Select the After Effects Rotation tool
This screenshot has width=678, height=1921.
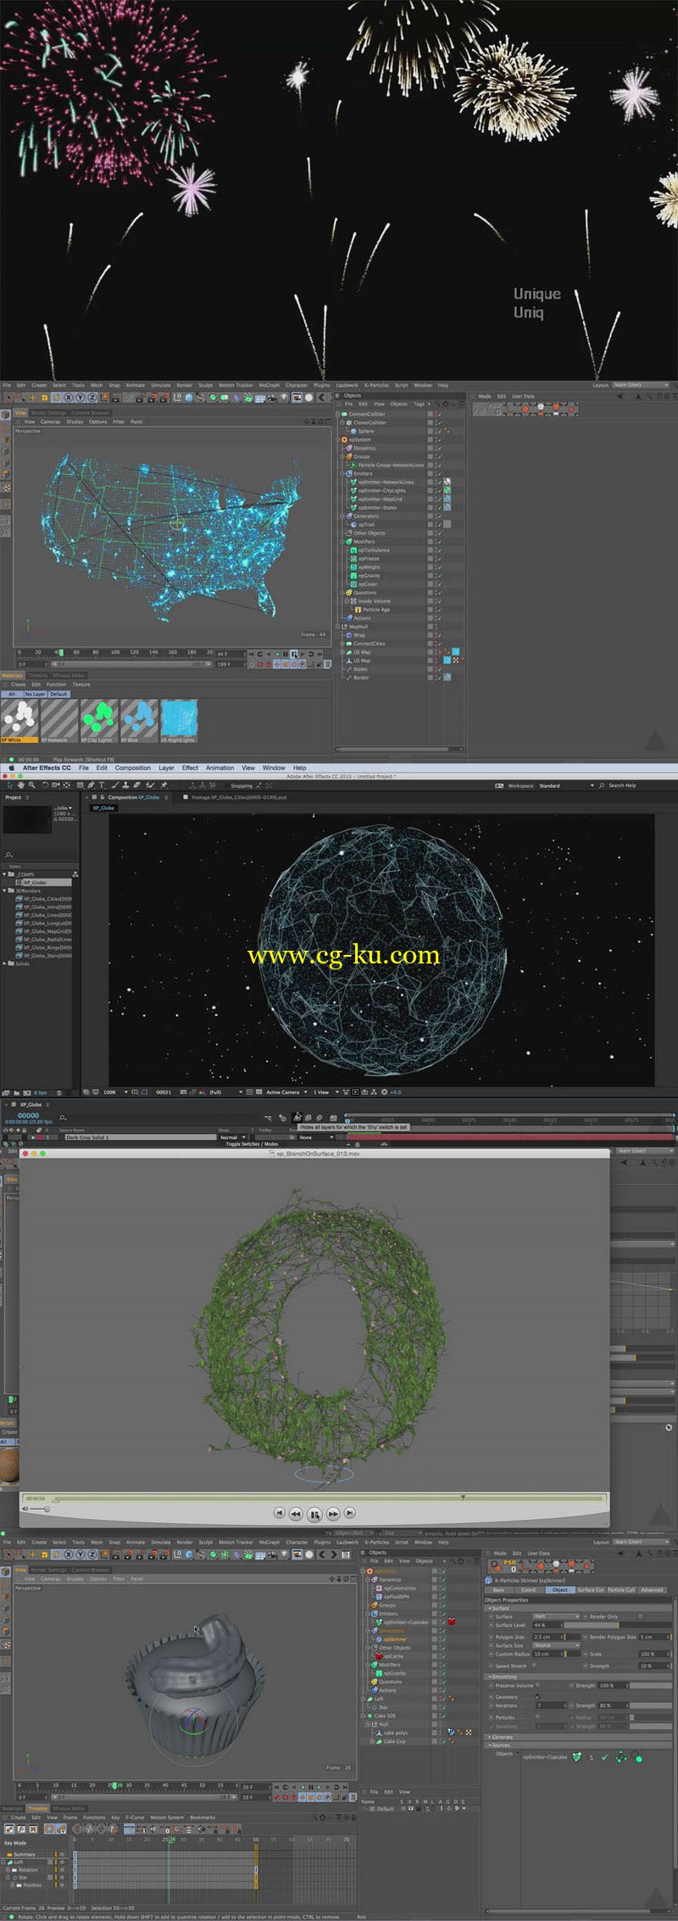[x=44, y=785]
